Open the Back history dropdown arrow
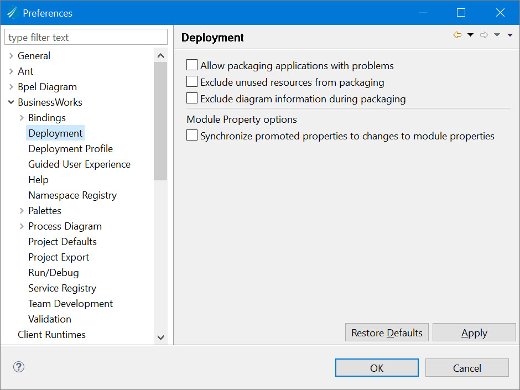This screenshot has height=390, width=520. tap(470, 35)
